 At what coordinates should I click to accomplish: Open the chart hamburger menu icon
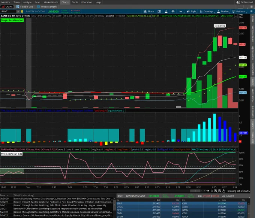251,11
